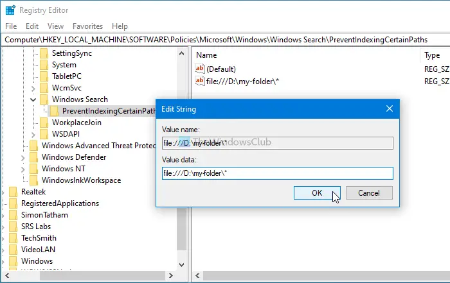Click the registry address bar path

click(x=216, y=40)
